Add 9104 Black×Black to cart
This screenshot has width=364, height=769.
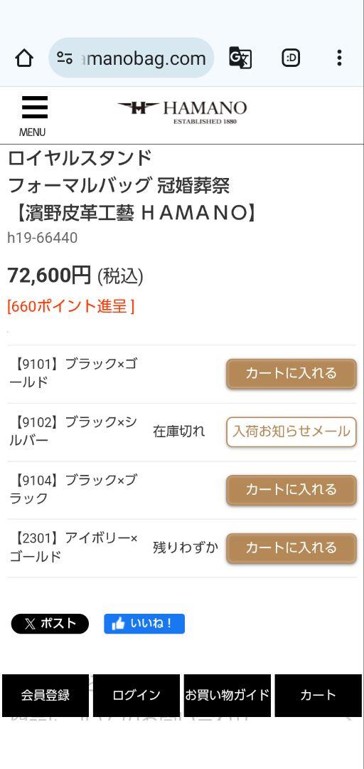[291, 490]
